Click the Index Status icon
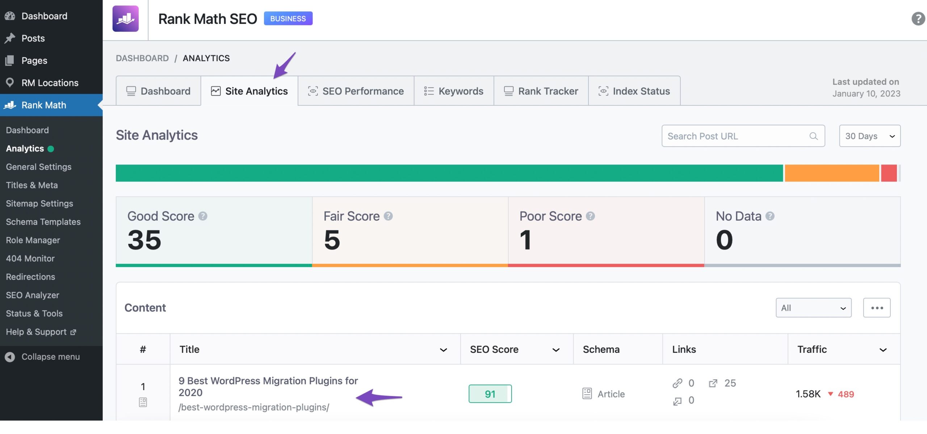 click(x=603, y=90)
